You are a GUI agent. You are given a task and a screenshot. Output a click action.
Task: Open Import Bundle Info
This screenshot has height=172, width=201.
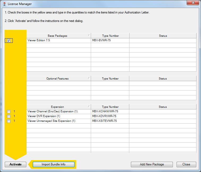point(54,164)
